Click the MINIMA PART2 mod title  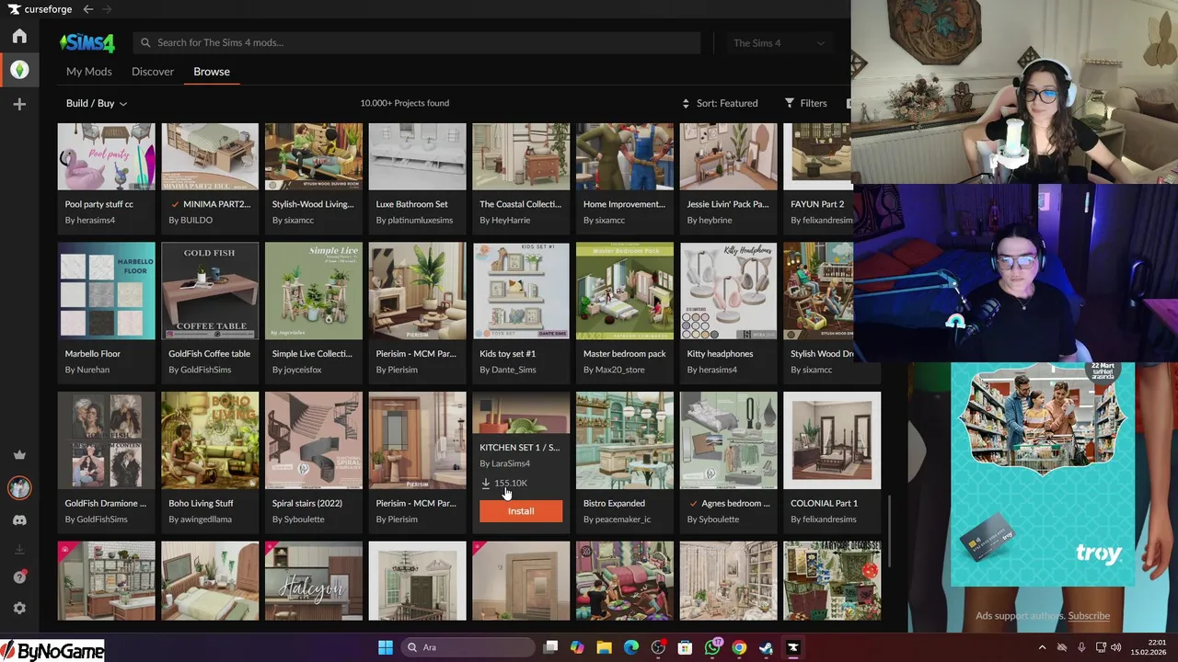pyautogui.click(x=216, y=204)
